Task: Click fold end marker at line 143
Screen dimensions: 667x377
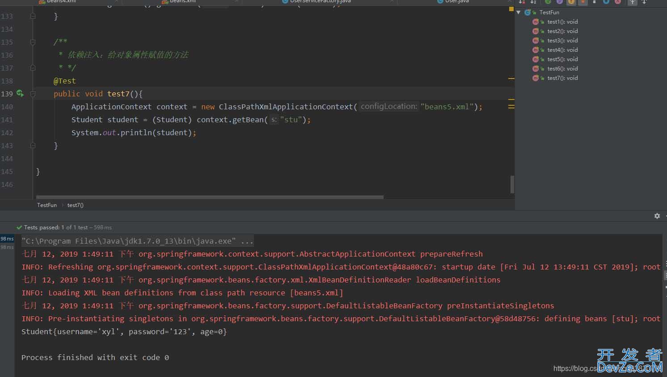Action: (33, 145)
